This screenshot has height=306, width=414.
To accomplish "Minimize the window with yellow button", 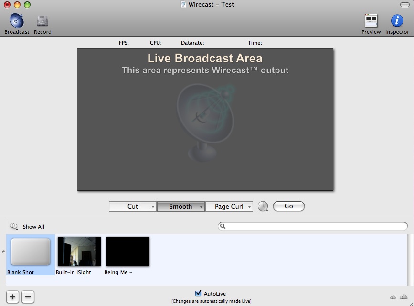I will (17, 5).
